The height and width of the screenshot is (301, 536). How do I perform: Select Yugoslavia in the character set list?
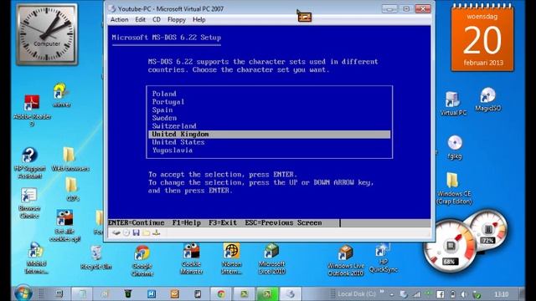click(173, 150)
